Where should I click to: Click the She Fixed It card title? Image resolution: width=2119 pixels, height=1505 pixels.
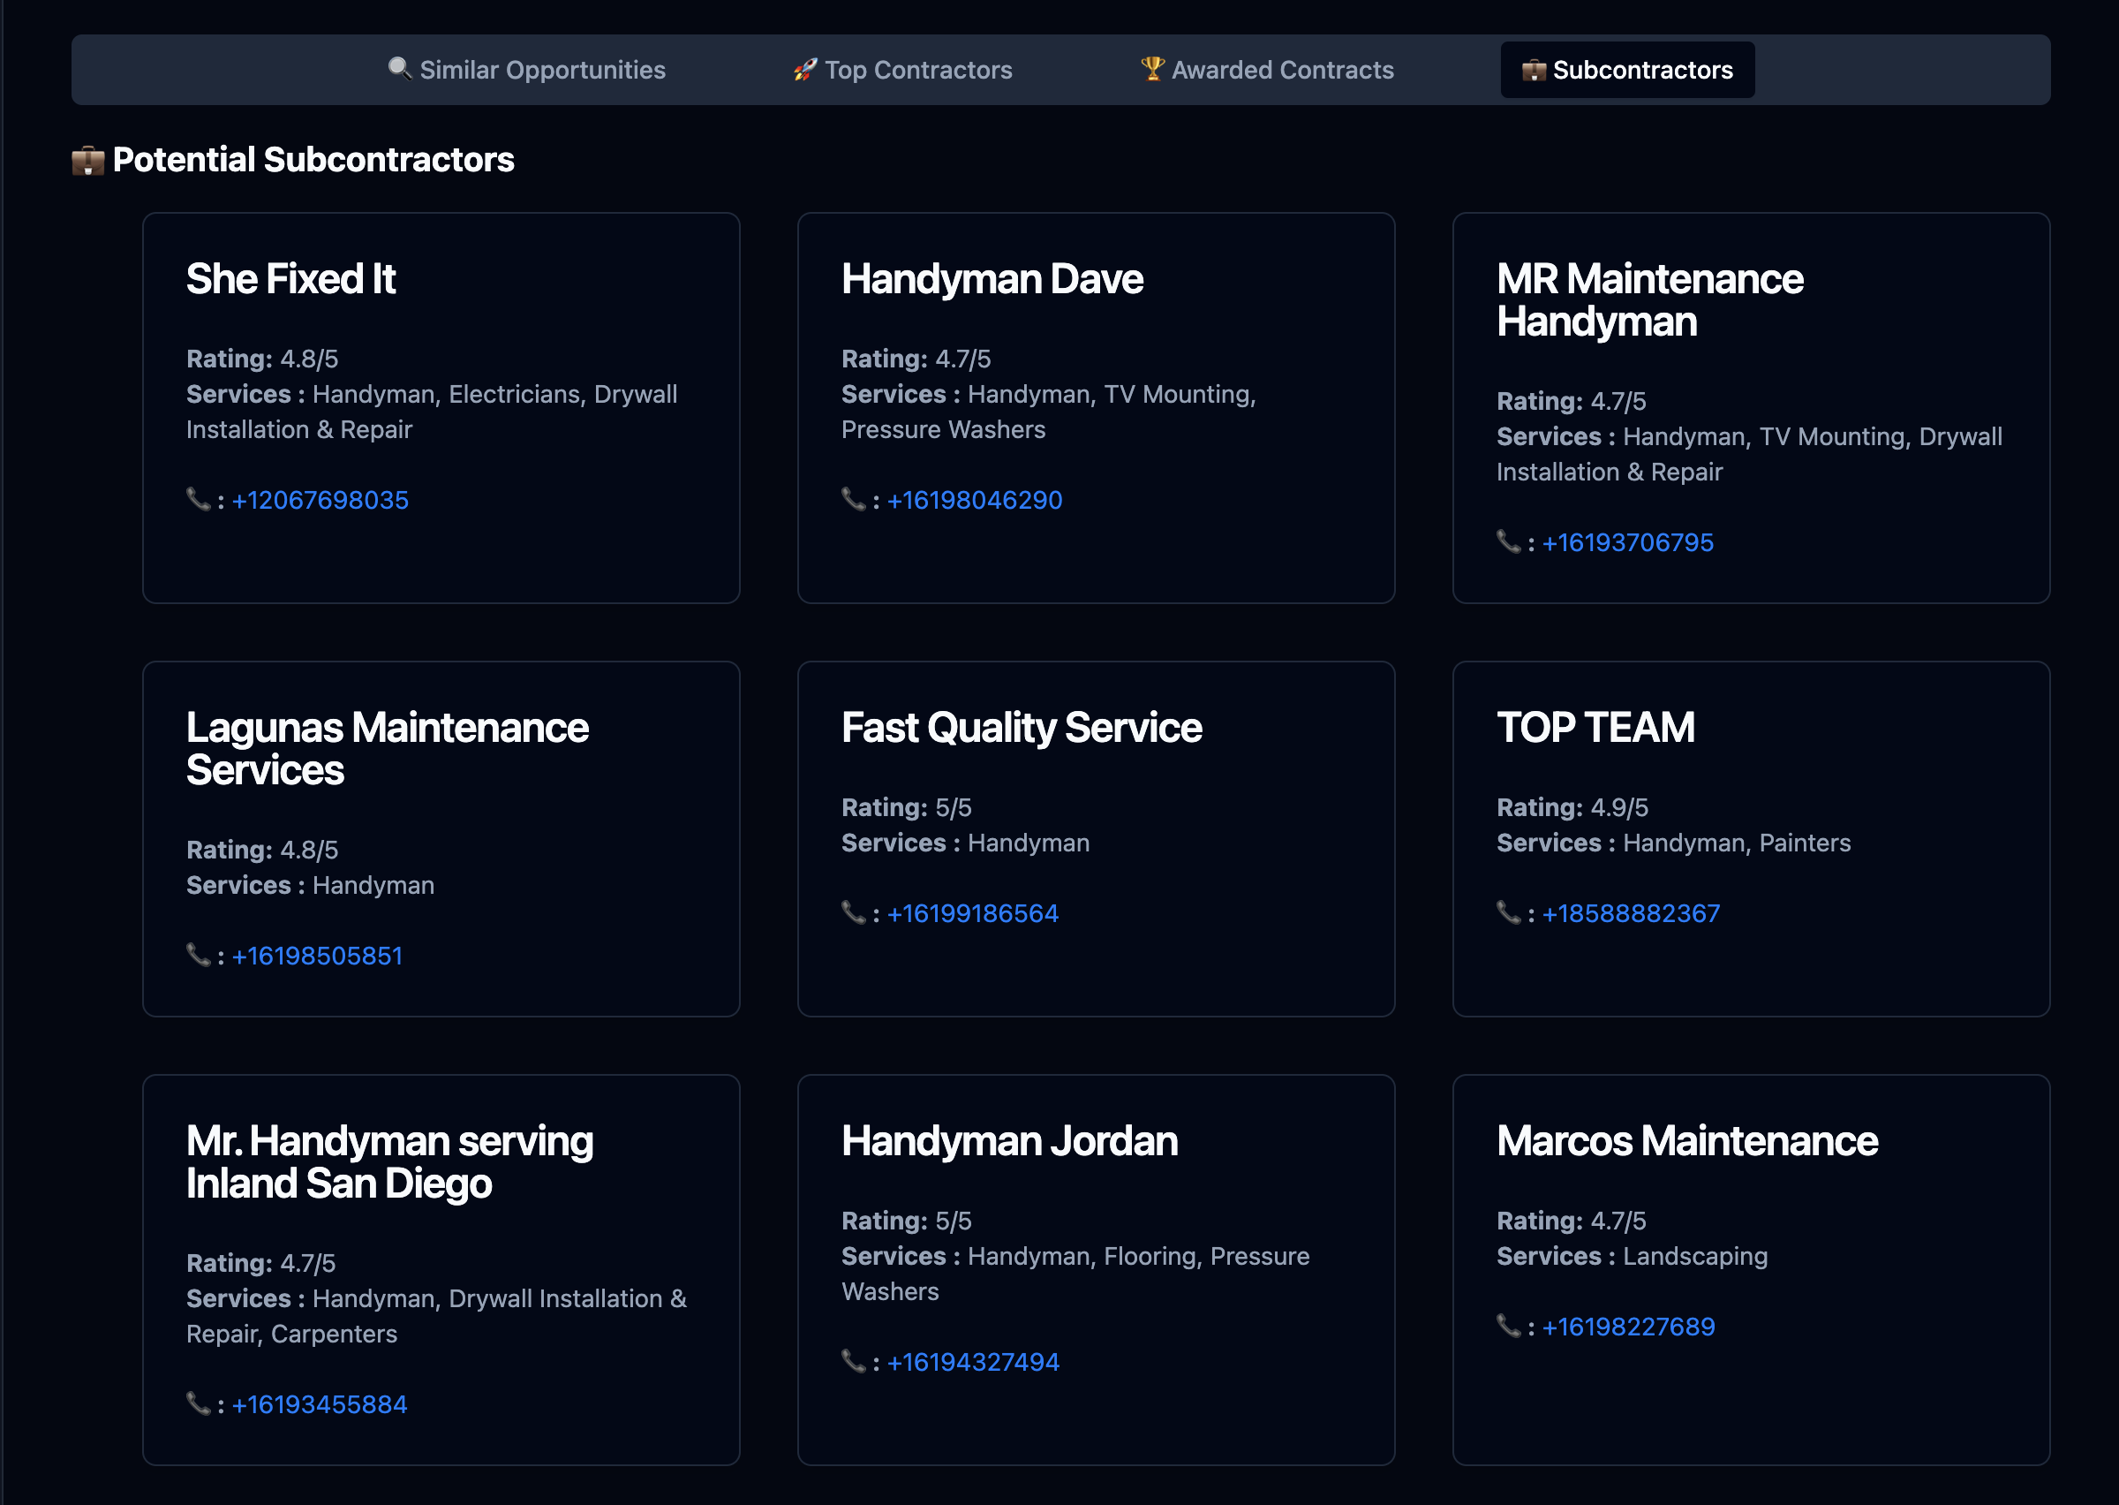click(x=290, y=279)
